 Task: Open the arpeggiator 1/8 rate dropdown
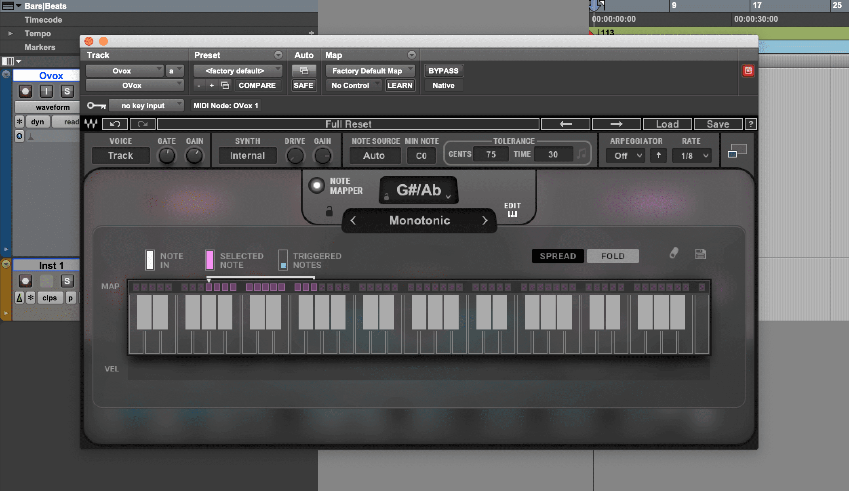(x=692, y=155)
